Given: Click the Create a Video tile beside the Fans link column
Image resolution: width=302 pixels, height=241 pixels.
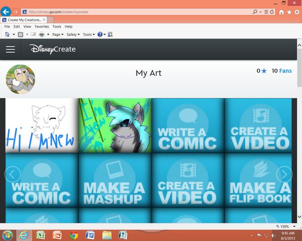Looking at the screenshot, I should pyautogui.click(x=258, y=126).
